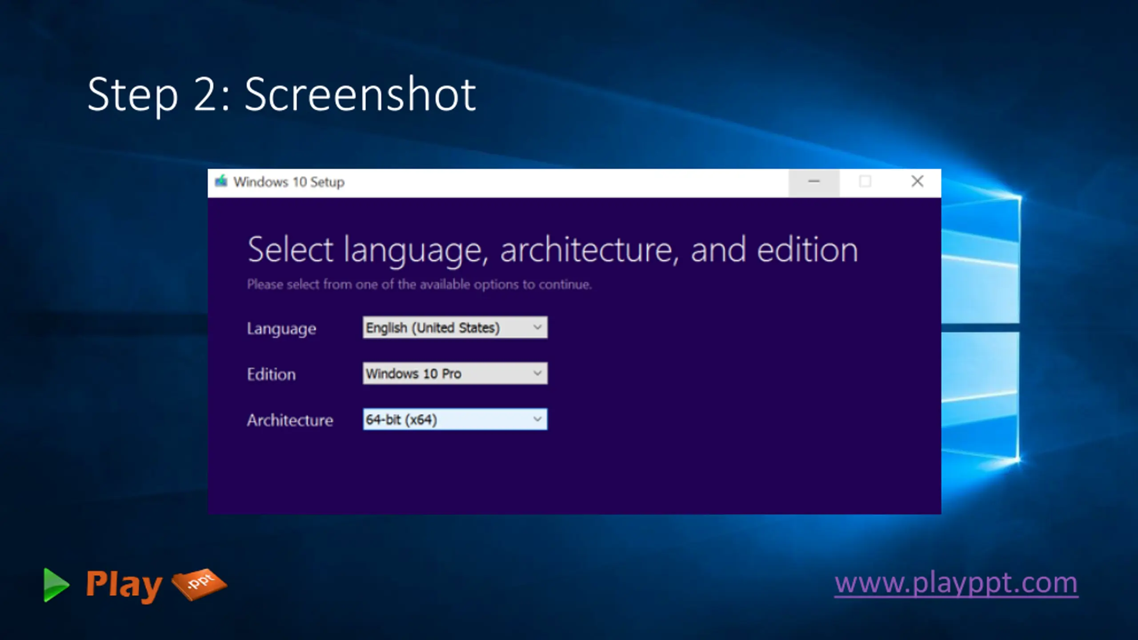Click the "Step 2: Screenshot" slide title
The image size is (1138, 640).
[x=281, y=95]
